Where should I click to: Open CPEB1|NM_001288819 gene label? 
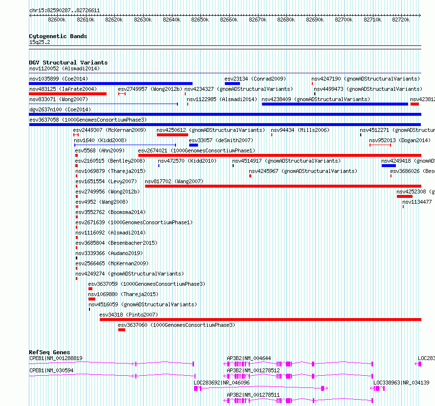point(56,358)
